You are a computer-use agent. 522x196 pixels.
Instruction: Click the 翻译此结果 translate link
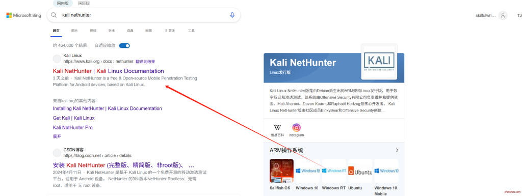145,62
